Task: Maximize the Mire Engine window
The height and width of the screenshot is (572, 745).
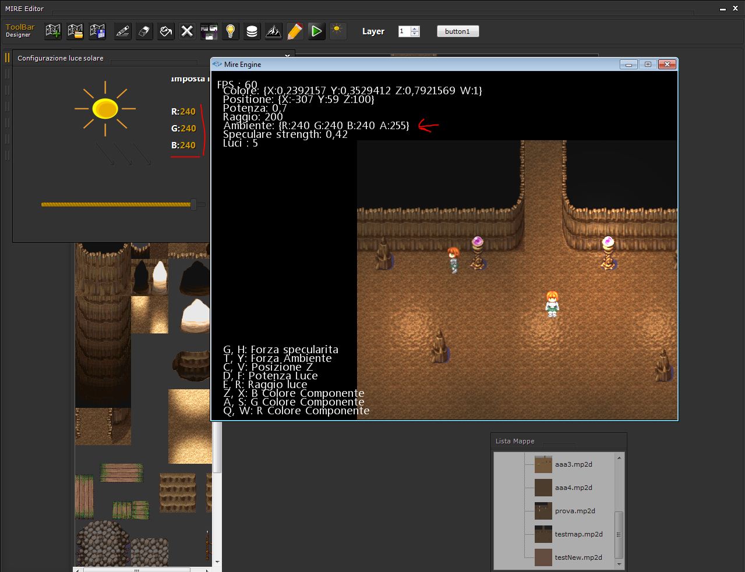Action: [x=647, y=64]
